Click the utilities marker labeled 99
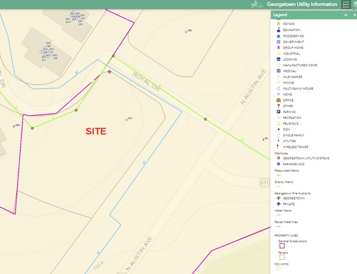The image size is (357, 274). tap(263, 139)
